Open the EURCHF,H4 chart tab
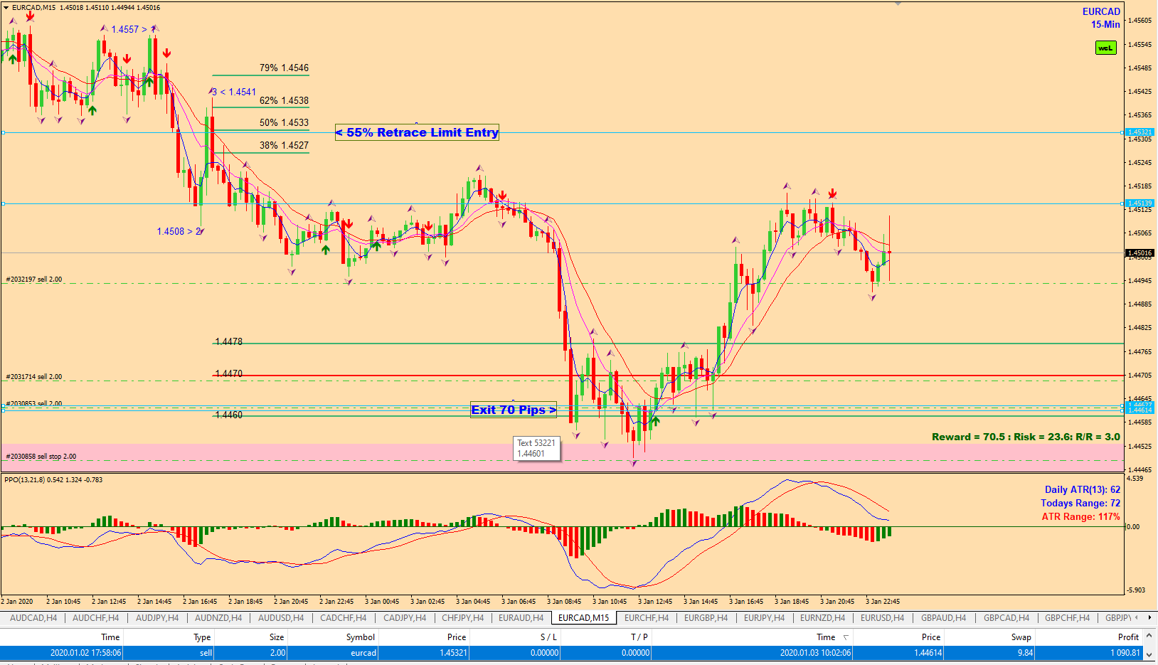Viewport: 1158px width, 665px height. [647, 618]
